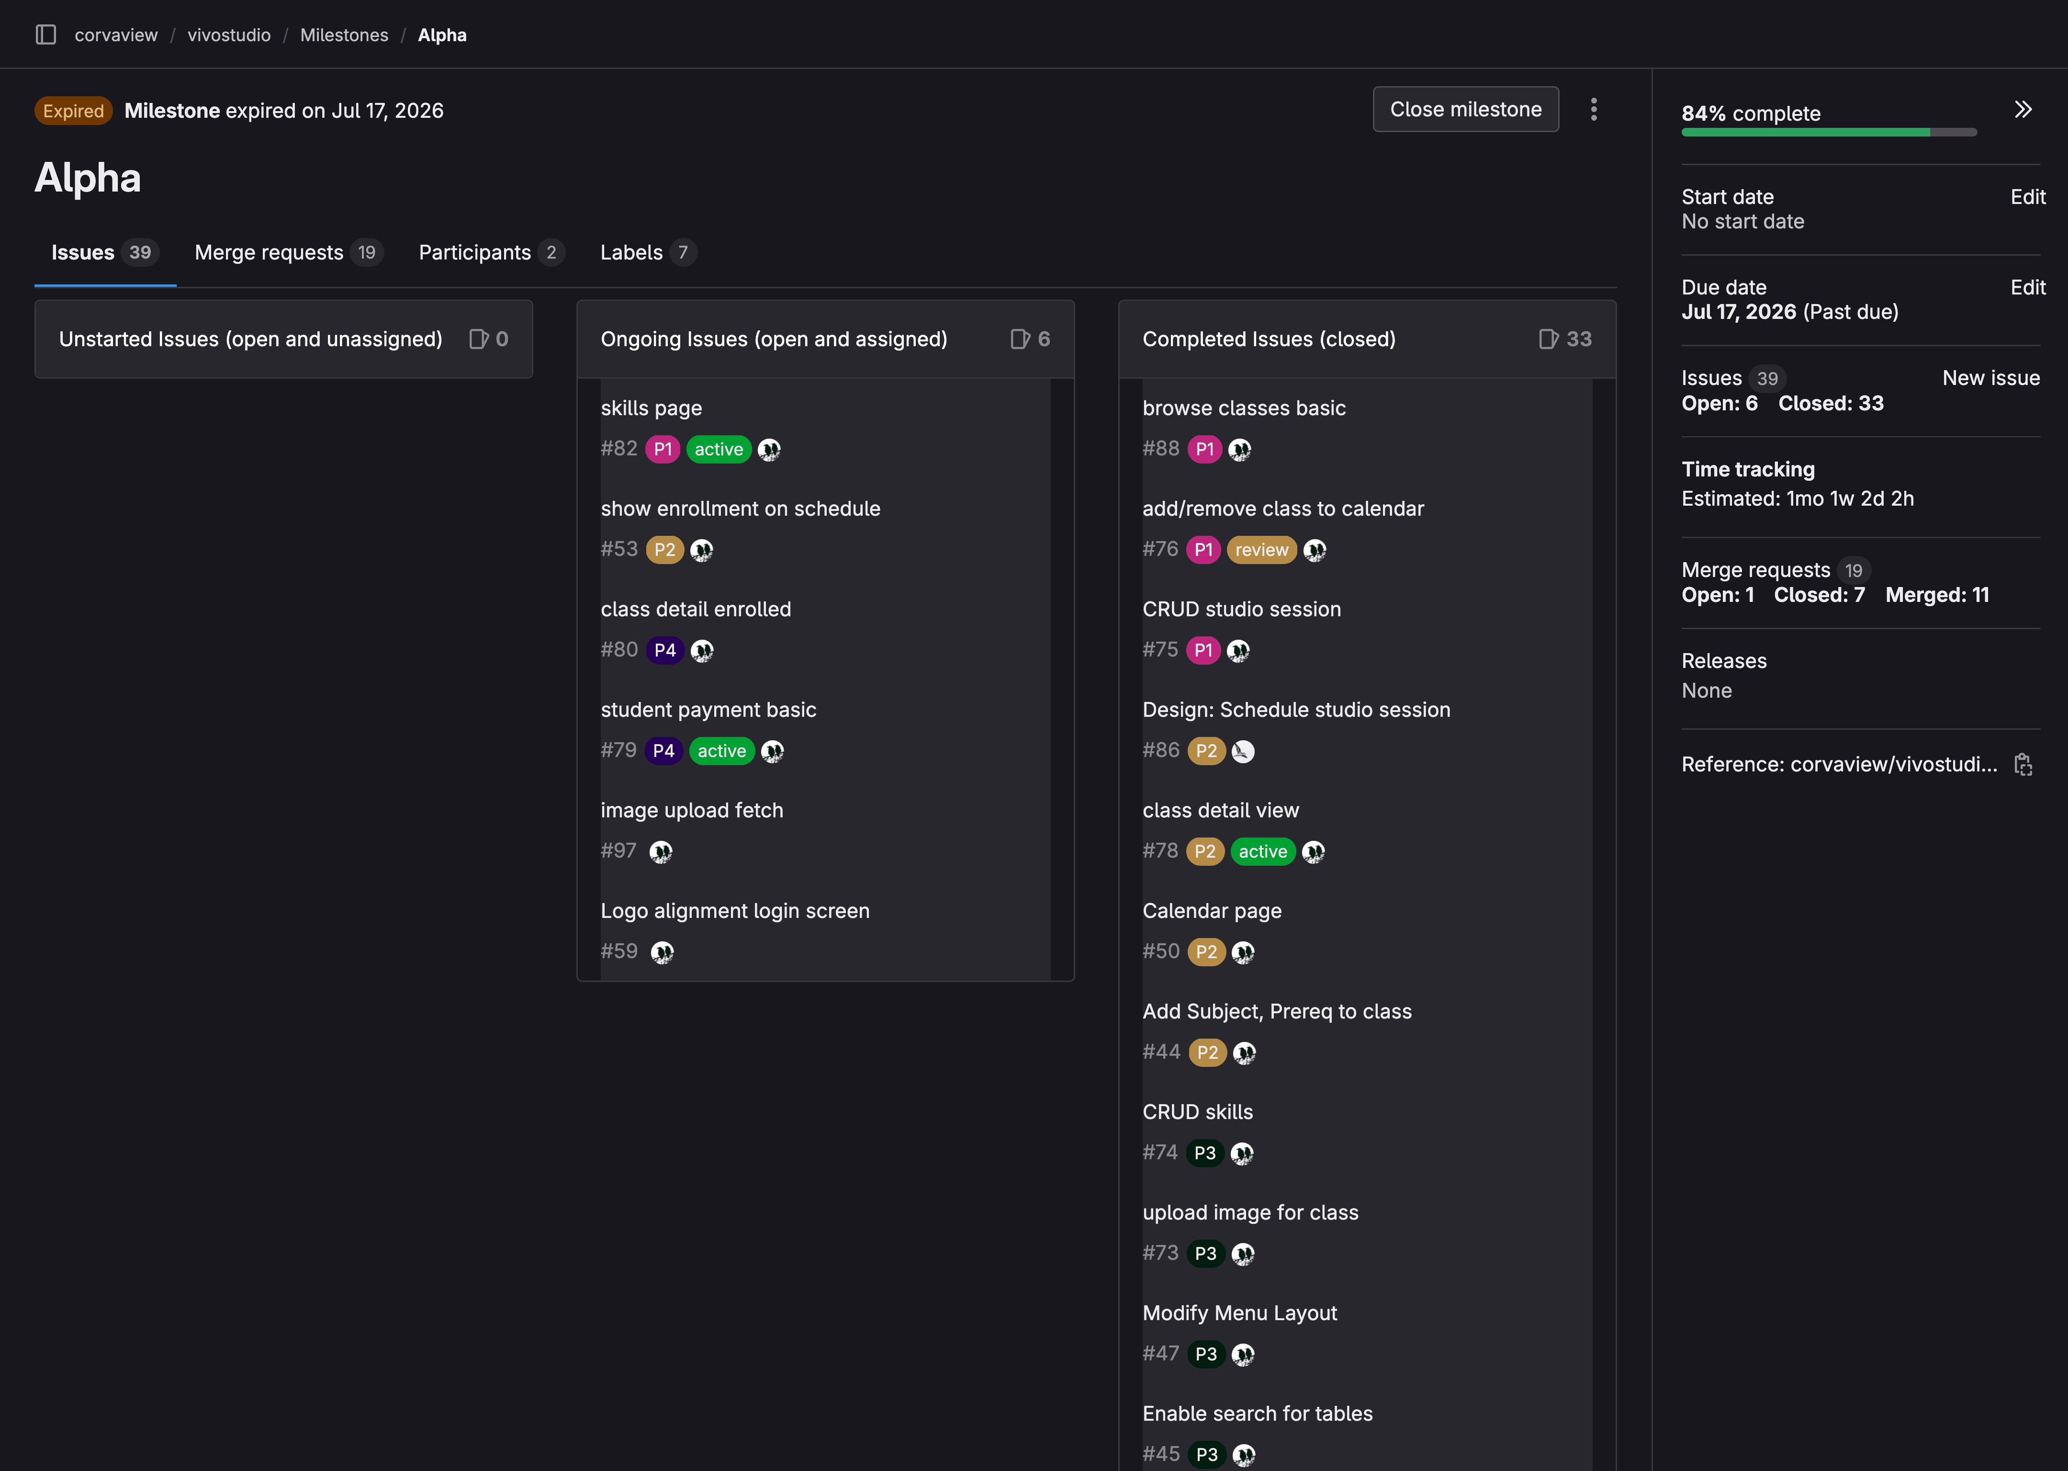Viewport: 2068px width, 1471px height.
Task: Open assignee avatar on CRUD studio session
Action: (1238, 650)
